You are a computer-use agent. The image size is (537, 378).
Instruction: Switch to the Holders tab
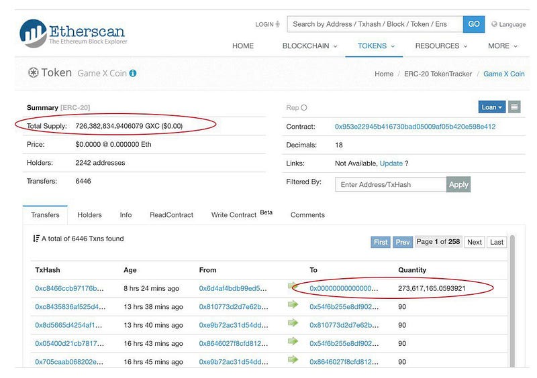click(x=89, y=215)
